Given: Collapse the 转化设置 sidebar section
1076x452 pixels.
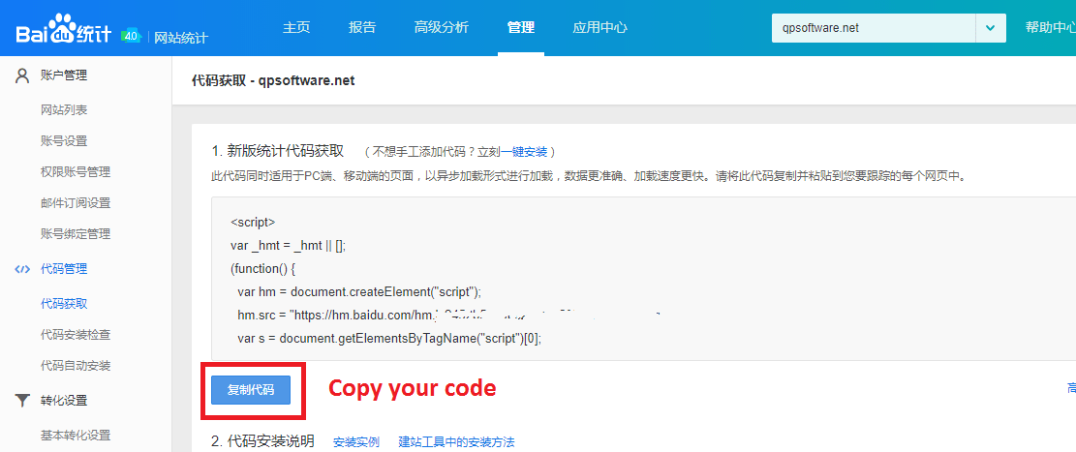Looking at the screenshot, I should point(64,400).
